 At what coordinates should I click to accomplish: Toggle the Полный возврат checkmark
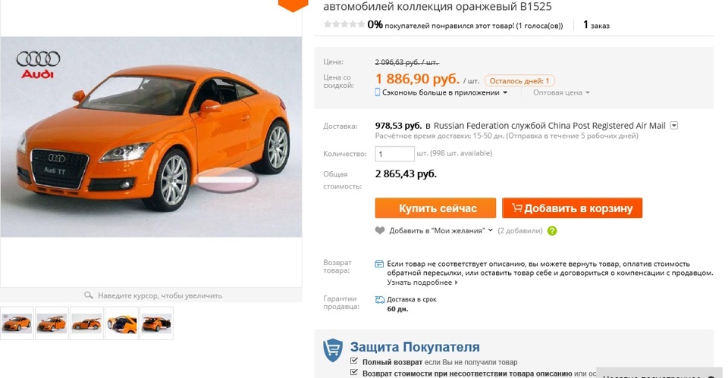[354, 361]
